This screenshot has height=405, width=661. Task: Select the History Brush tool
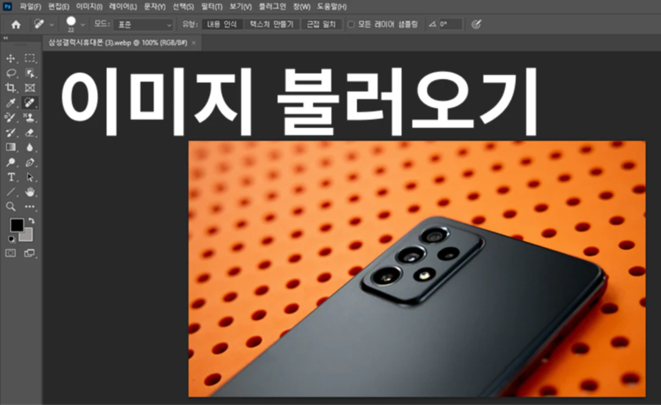[x=10, y=132]
